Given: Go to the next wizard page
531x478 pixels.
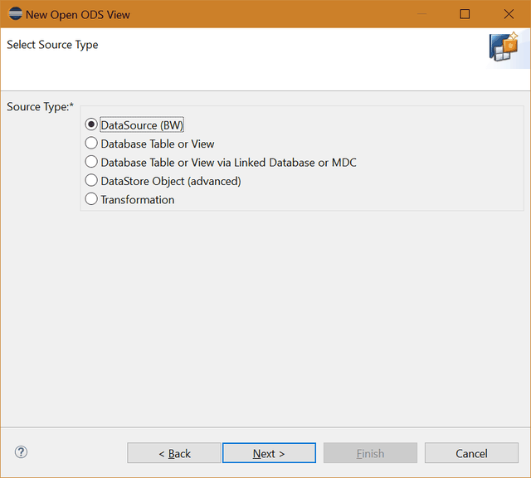Looking at the screenshot, I should 269,453.
